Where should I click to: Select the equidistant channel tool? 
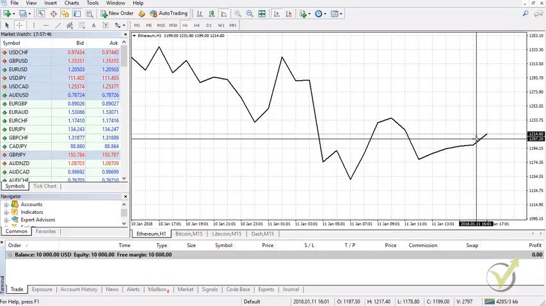point(70,25)
